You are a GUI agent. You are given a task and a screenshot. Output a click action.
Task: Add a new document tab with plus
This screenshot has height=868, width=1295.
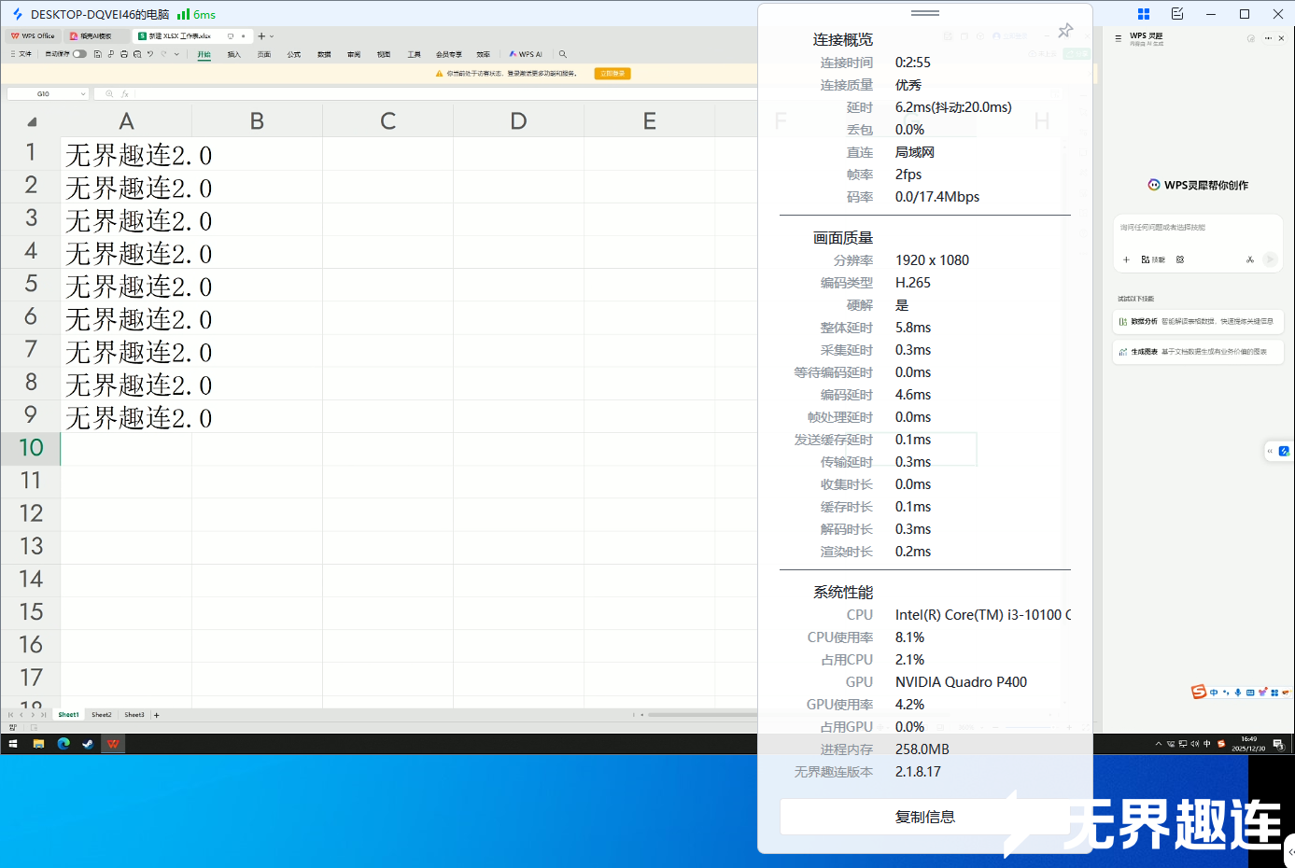point(261,36)
